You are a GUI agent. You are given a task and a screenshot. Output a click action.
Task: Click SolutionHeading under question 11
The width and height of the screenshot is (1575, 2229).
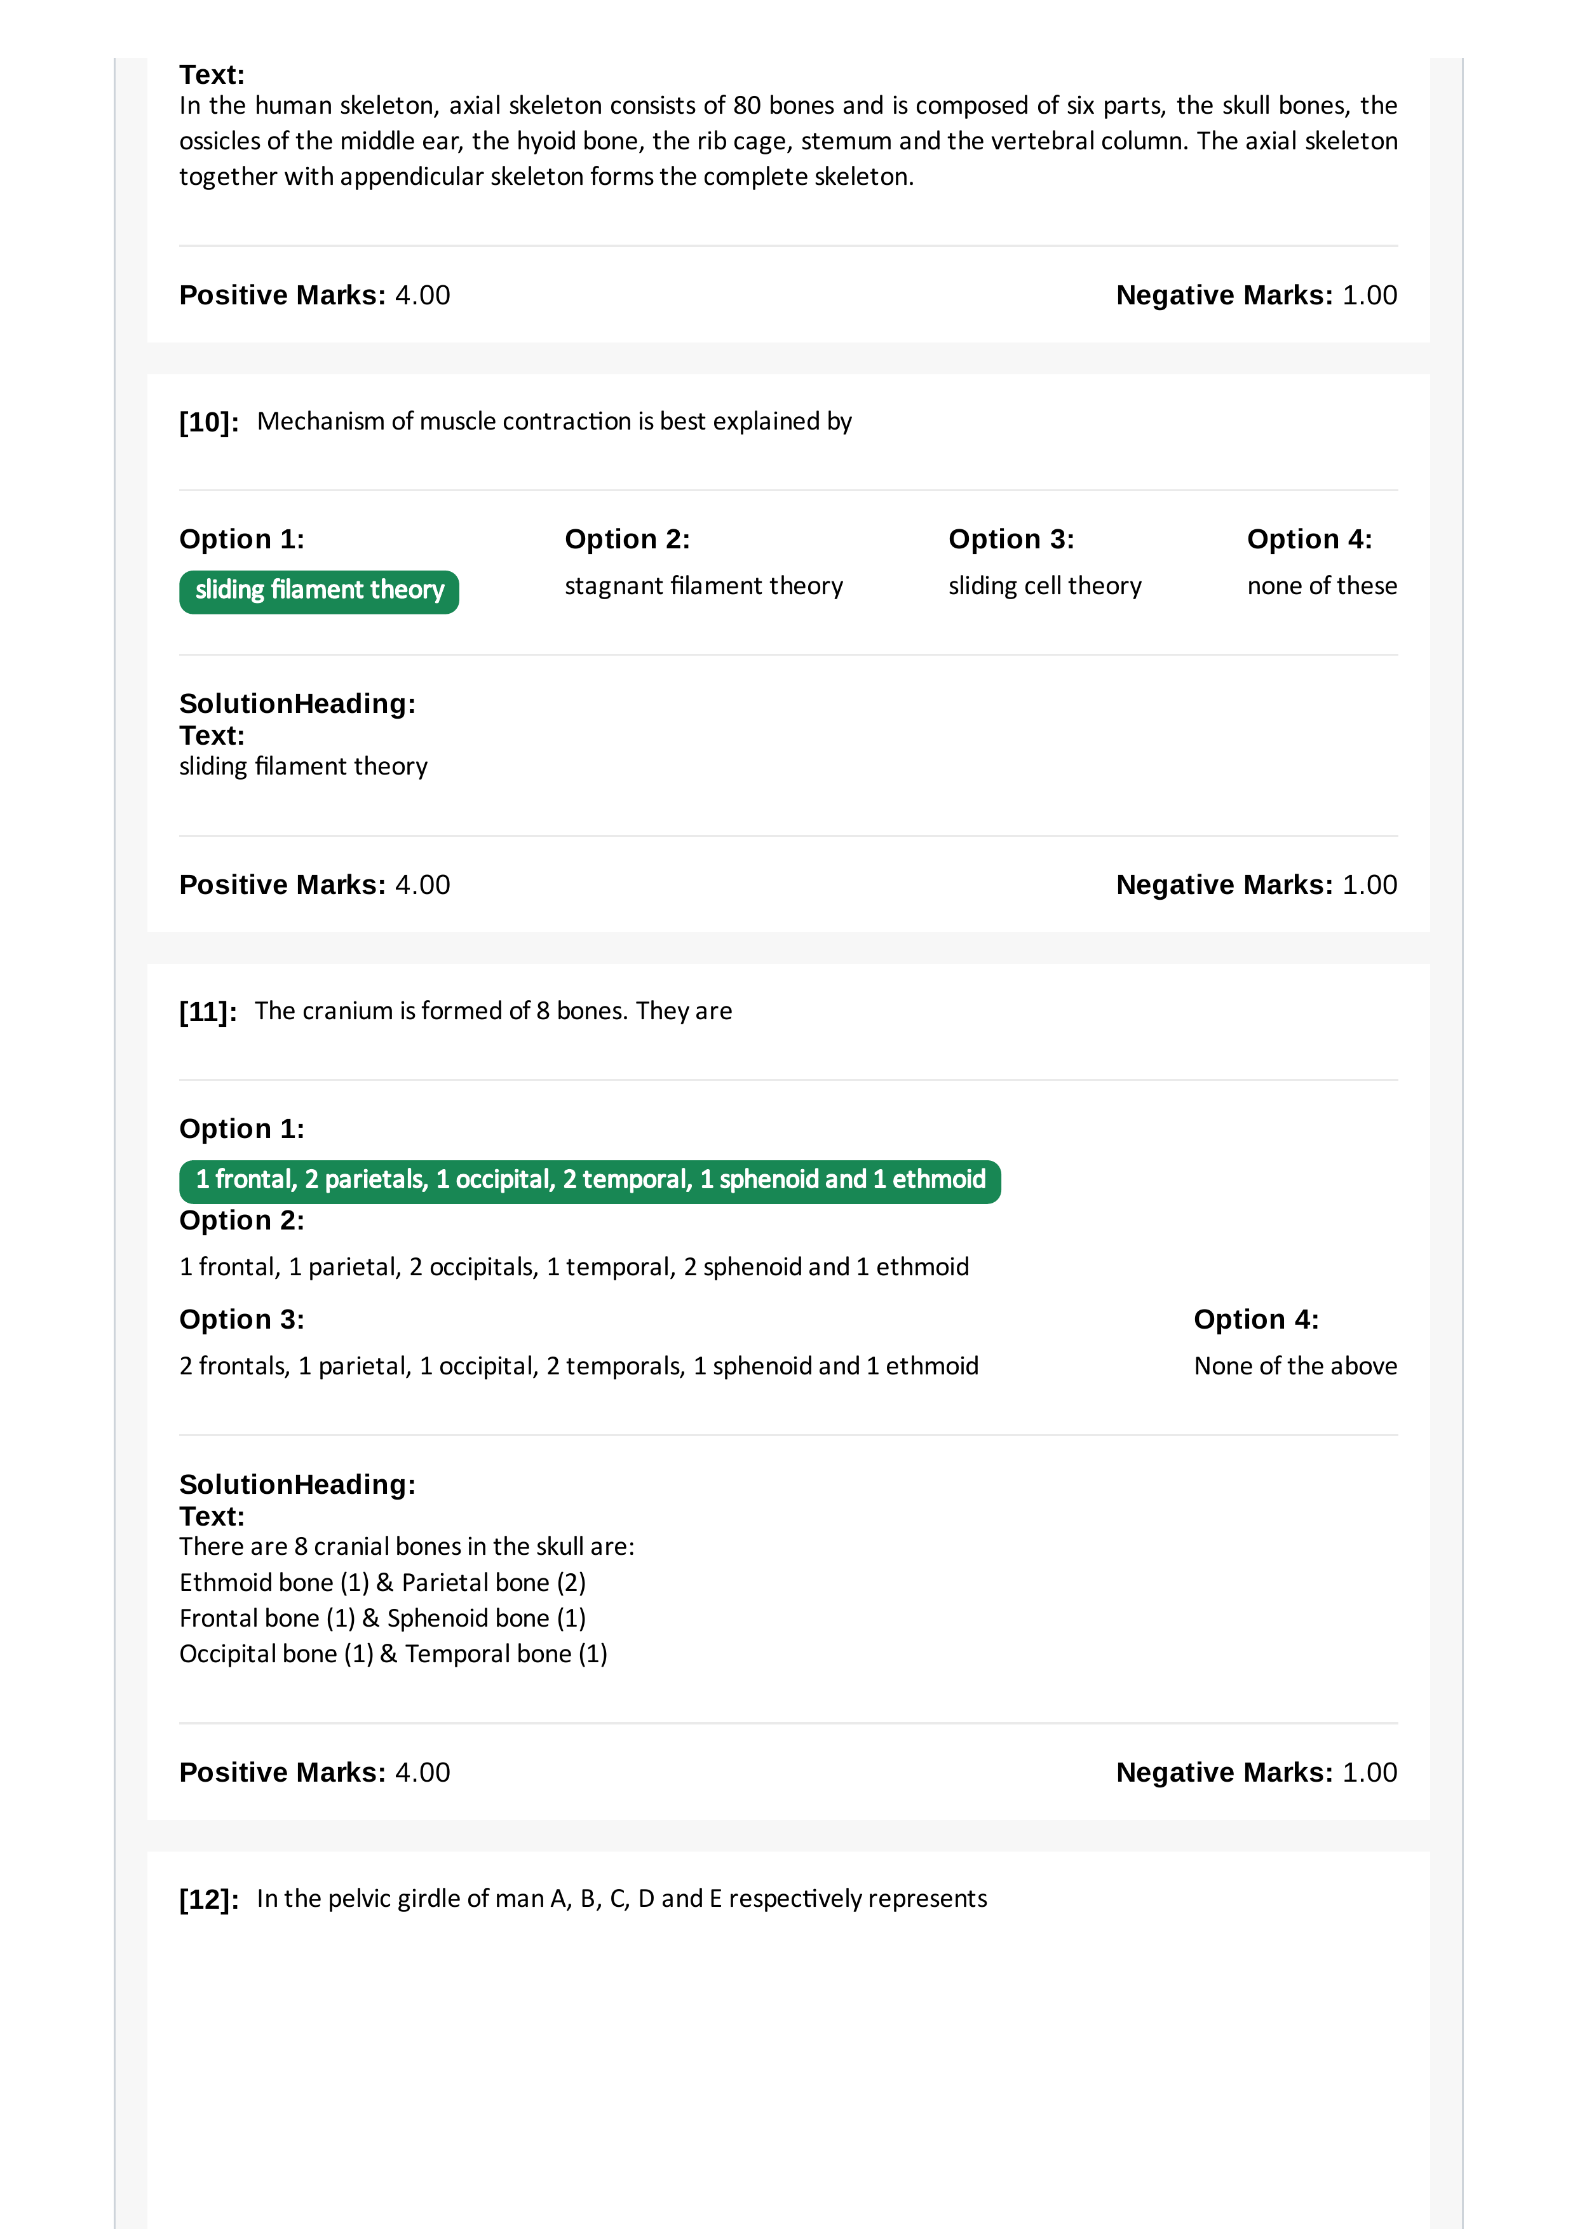tap(297, 1484)
